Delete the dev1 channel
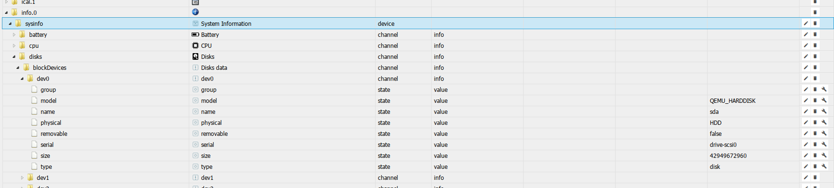This screenshot has height=188, width=834. coord(815,177)
